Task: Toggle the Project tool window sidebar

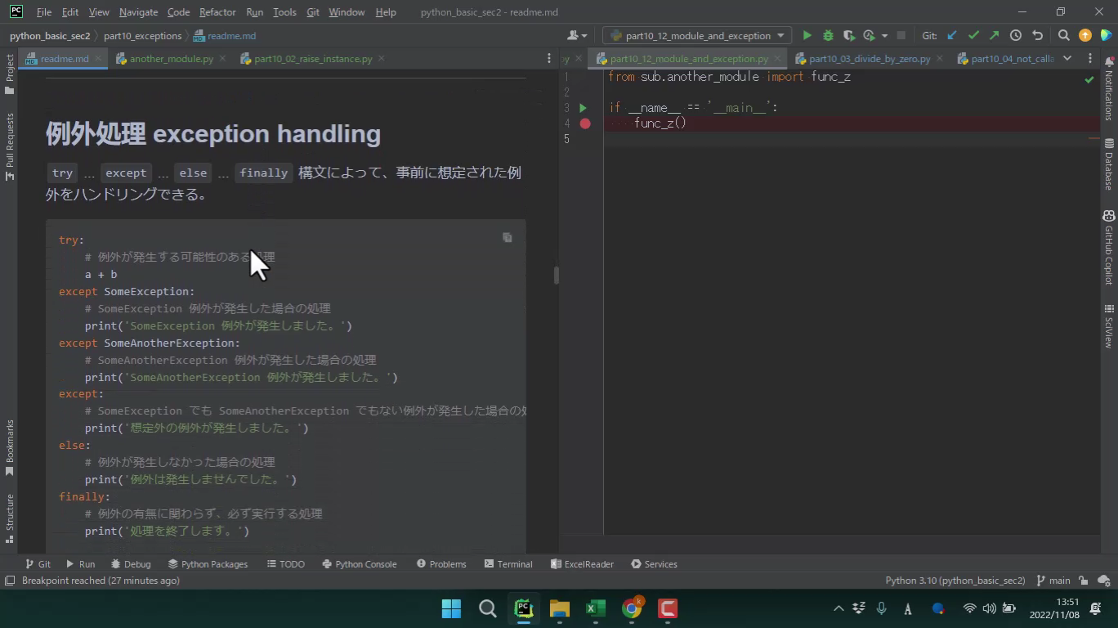Action: pyautogui.click(x=10, y=74)
